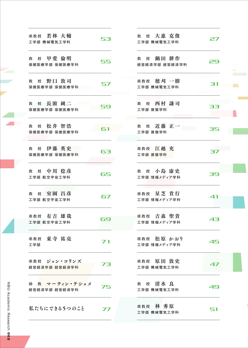Viewport: 248px width, 348px height.
Task: Go to page 29 for 鍋田 耕作
Action: click(214, 62)
